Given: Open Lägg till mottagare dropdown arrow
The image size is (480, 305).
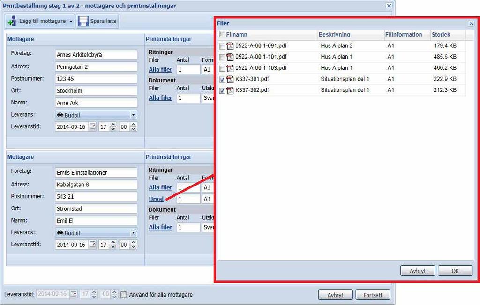Looking at the screenshot, I should (x=71, y=22).
